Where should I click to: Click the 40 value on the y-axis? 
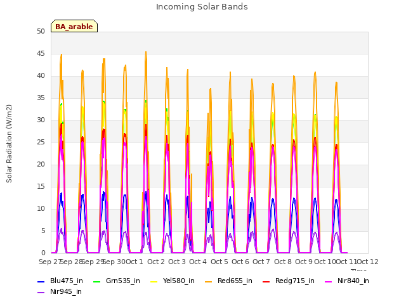pos(41,76)
